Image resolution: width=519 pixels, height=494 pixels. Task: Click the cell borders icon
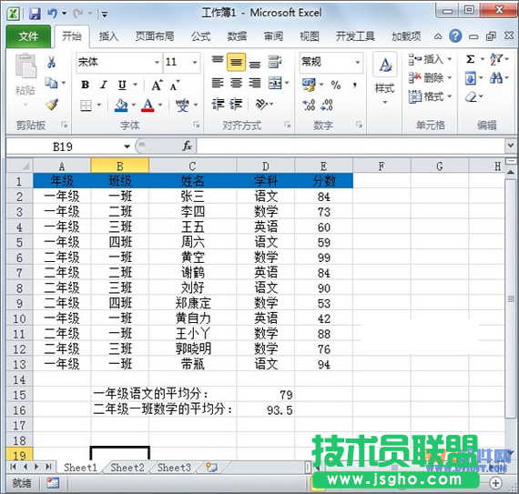(86, 106)
